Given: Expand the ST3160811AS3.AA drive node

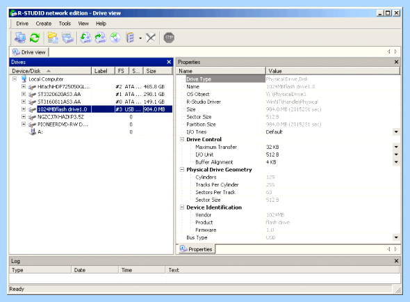Looking at the screenshot, I should tap(24, 102).
